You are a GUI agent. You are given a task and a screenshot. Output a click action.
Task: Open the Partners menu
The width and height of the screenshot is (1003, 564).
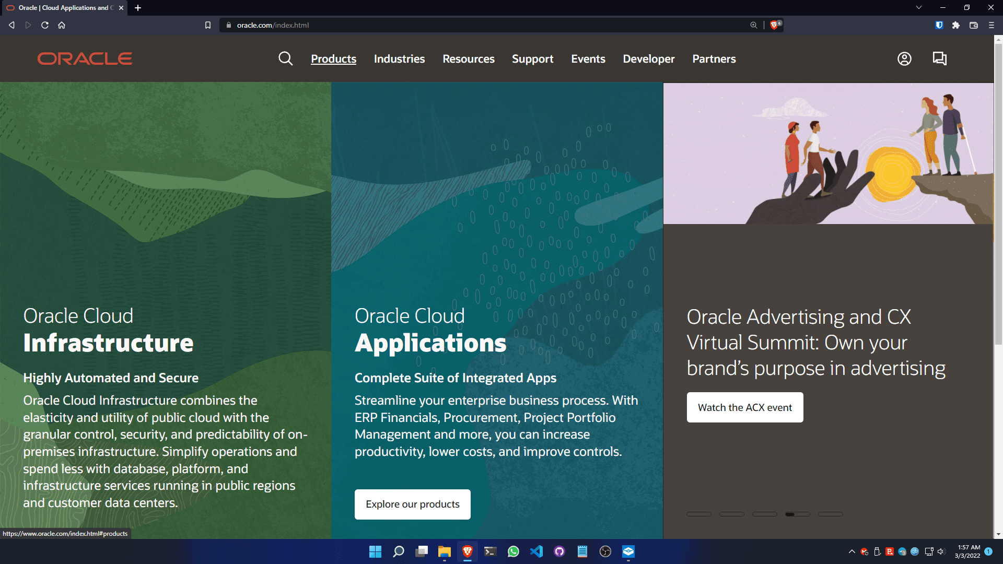coord(714,59)
